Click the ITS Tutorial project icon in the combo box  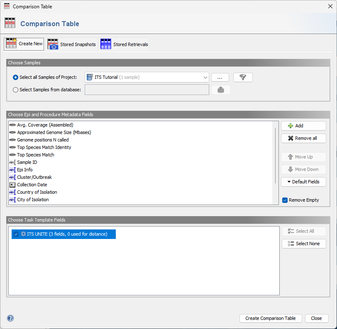(x=89, y=77)
